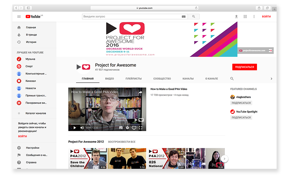
Task: Click the YouTube logo
Action: pos(33,16)
